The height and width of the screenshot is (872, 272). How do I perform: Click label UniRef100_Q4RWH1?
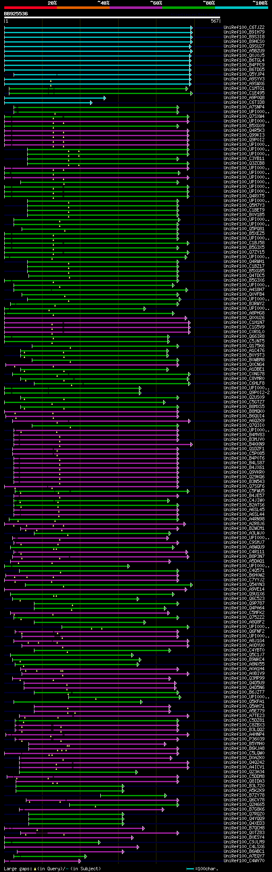(244, 262)
